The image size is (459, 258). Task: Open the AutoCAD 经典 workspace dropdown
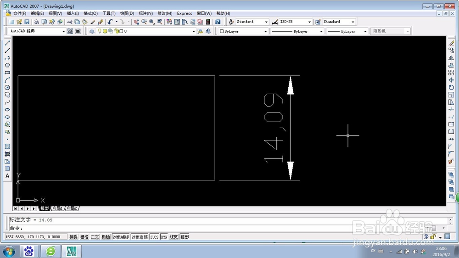[x=63, y=31]
